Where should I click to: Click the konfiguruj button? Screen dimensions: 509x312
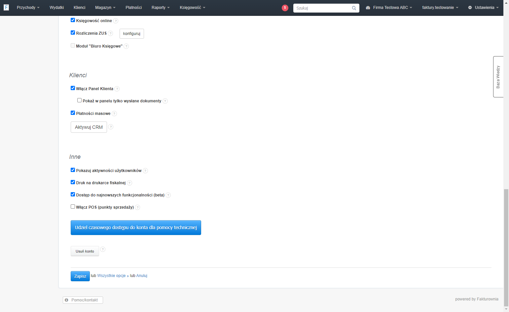coord(132,34)
